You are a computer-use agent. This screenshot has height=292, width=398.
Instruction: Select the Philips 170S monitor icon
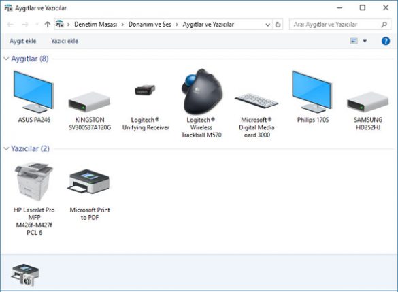pos(312,92)
